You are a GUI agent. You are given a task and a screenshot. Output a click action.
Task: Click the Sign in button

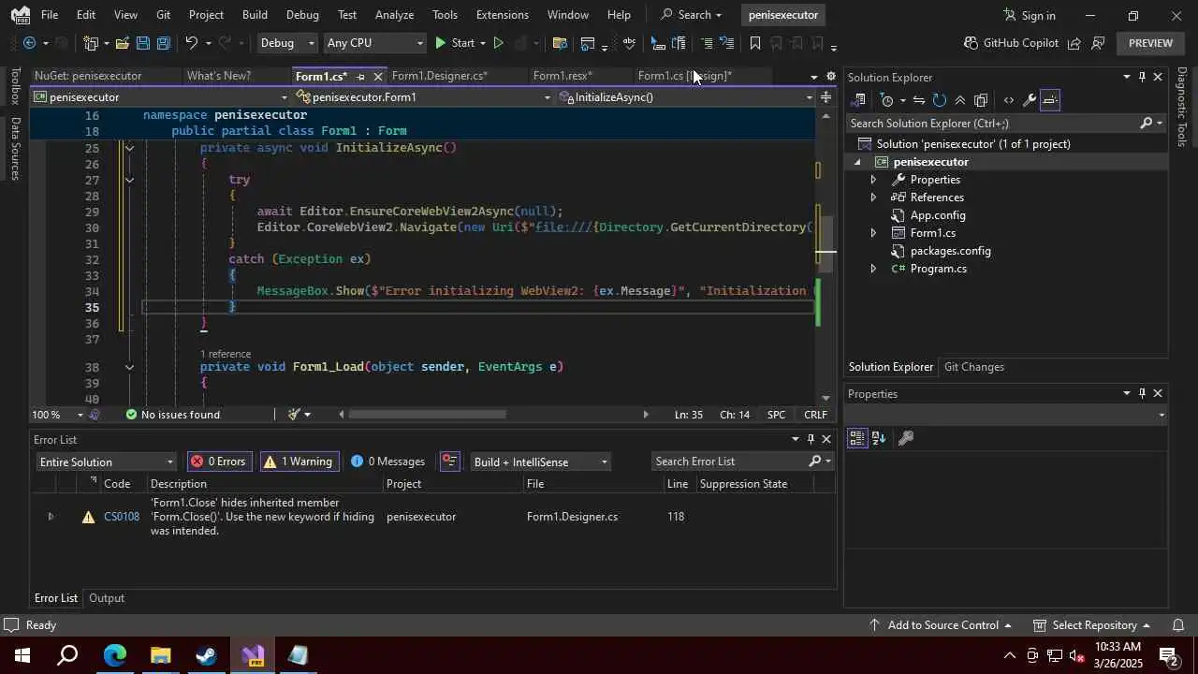coord(1030,15)
